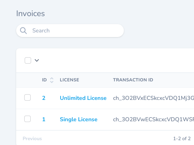
Task: Open invoice ID 2 link
Action: [44, 98]
